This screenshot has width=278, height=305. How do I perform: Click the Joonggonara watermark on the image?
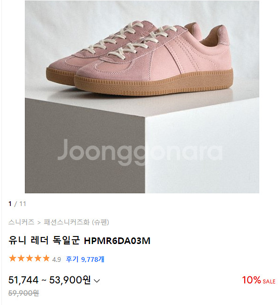(140, 152)
